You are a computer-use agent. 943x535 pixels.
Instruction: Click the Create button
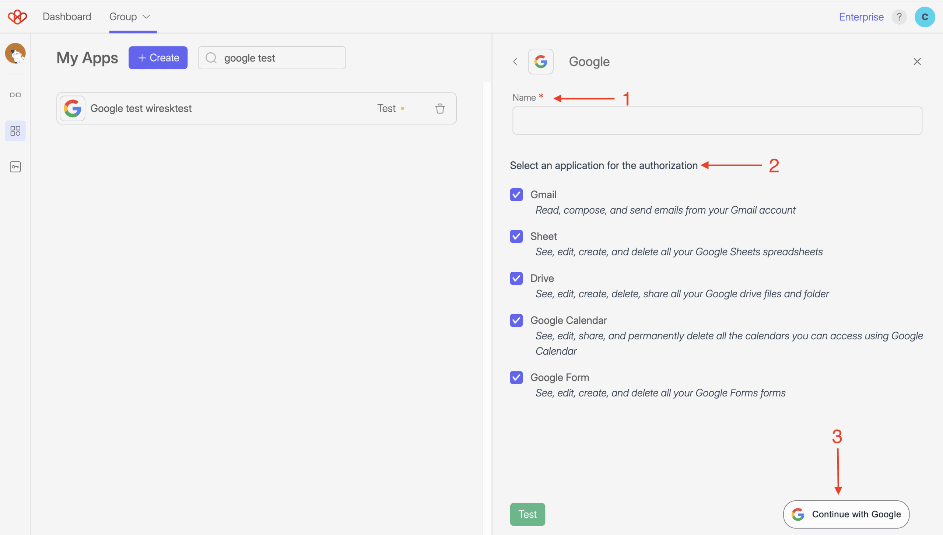click(x=158, y=58)
